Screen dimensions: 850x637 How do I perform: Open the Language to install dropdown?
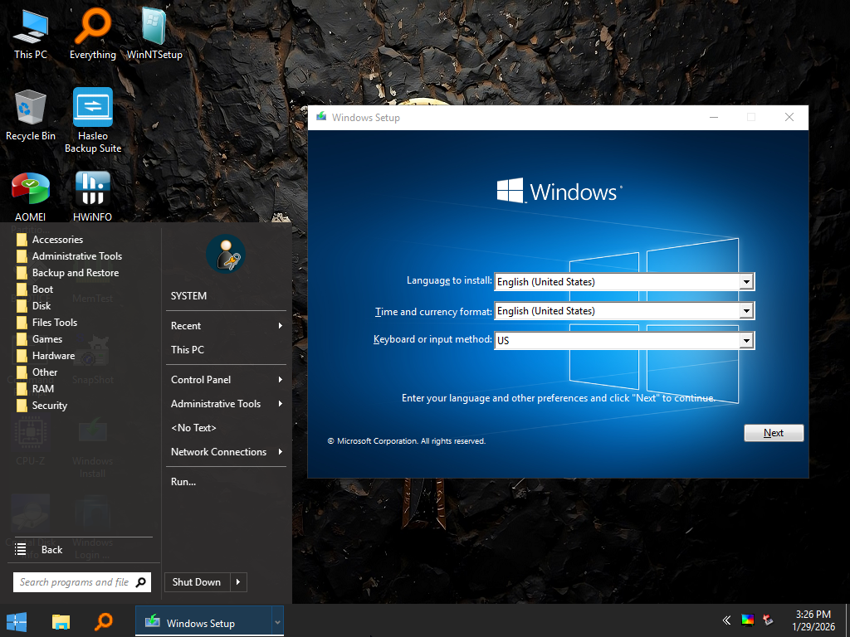[x=745, y=281]
